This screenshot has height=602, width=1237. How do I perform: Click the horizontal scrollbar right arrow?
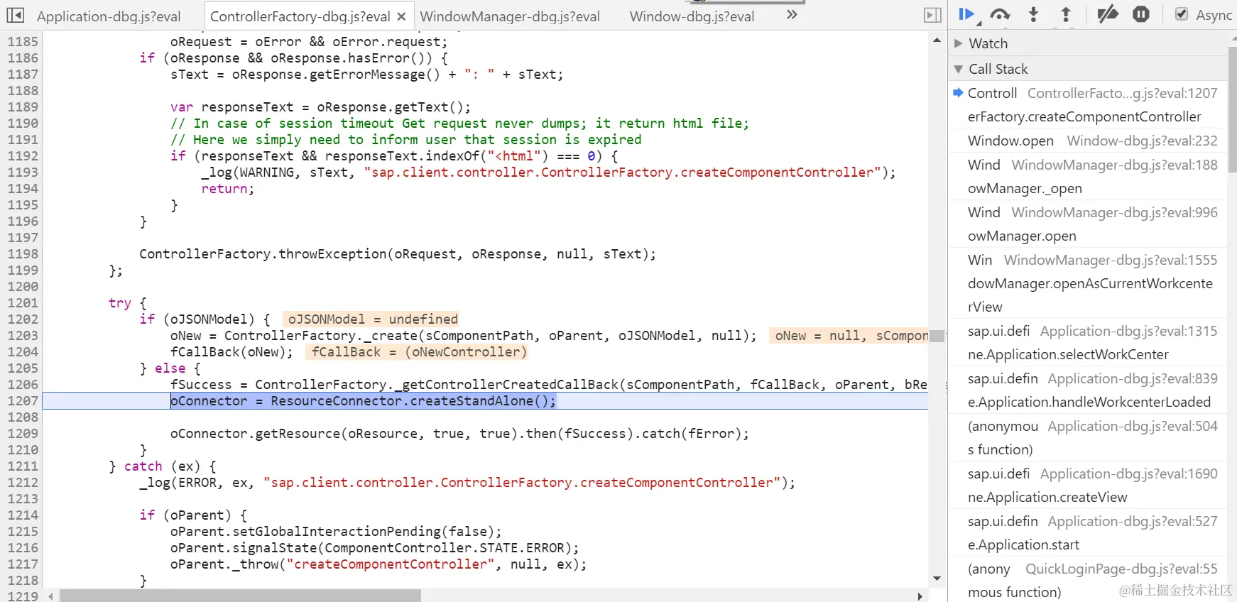pyautogui.click(x=920, y=596)
